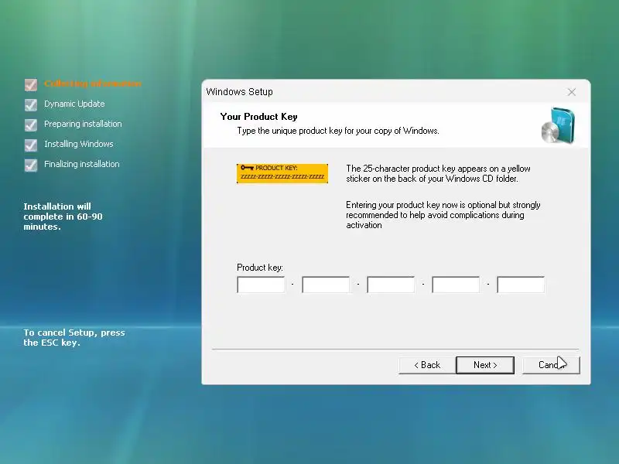The width and height of the screenshot is (619, 464).
Task: Click the Dynamic Update checkmark
Action: point(31,104)
